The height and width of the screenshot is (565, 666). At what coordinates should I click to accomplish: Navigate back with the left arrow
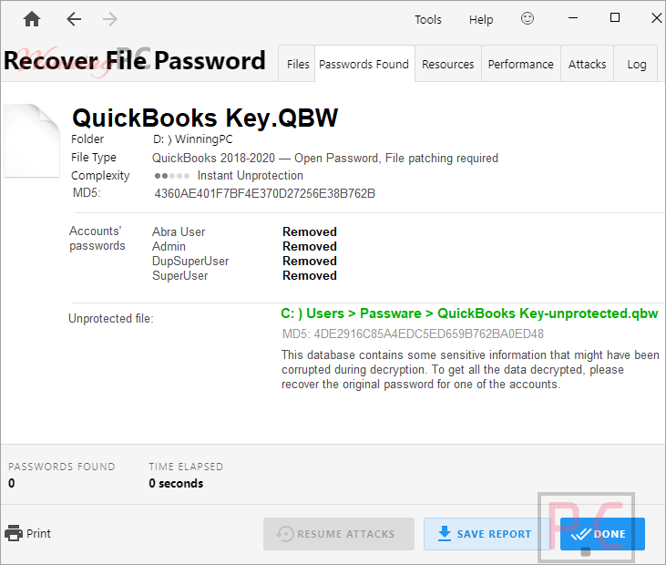click(x=74, y=19)
